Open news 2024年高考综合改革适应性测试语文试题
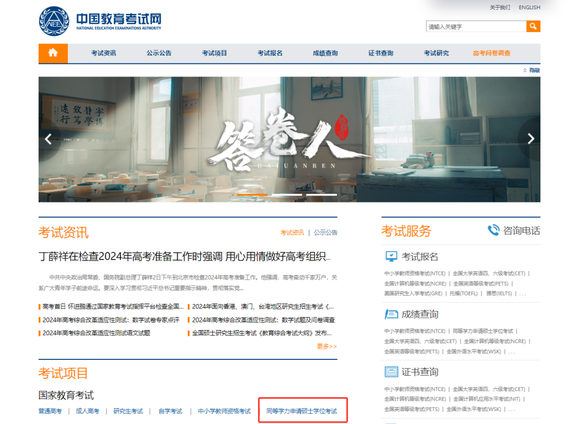 (96, 333)
